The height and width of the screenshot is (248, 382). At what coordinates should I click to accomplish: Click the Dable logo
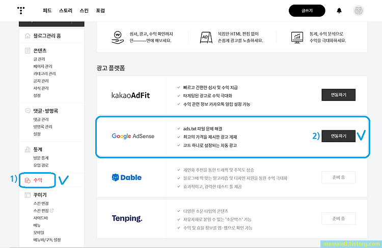coord(126,177)
